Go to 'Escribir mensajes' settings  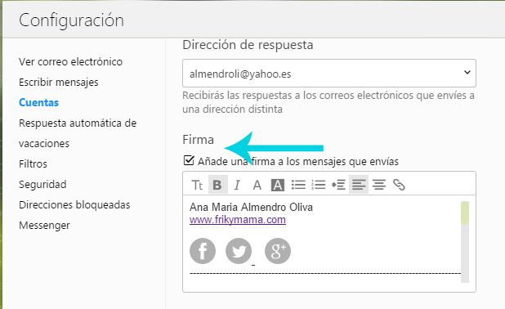tap(59, 83)
